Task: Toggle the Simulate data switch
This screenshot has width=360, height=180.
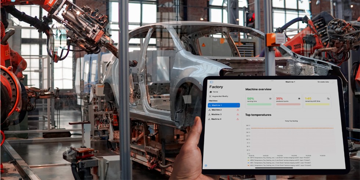Action: (x=332, y=82)
